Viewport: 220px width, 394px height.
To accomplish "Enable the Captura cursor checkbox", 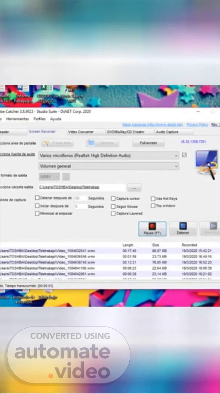I will tap(113, 199).
